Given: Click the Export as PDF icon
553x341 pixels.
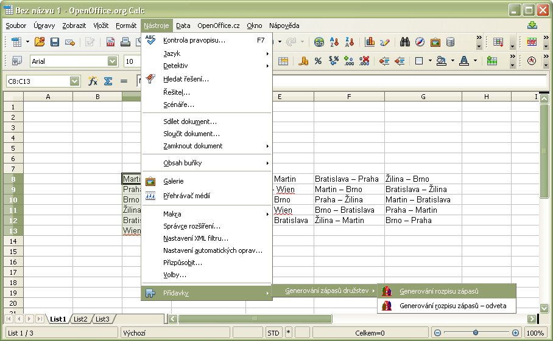Looking at the screenshot, I should click(110, 42).
